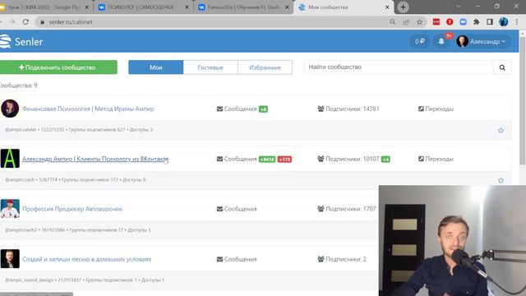Open Сообщения for Создай и запиши песню
Viewport: 526px width, 296px height.
pyautogui.click(x=237, y=259)
